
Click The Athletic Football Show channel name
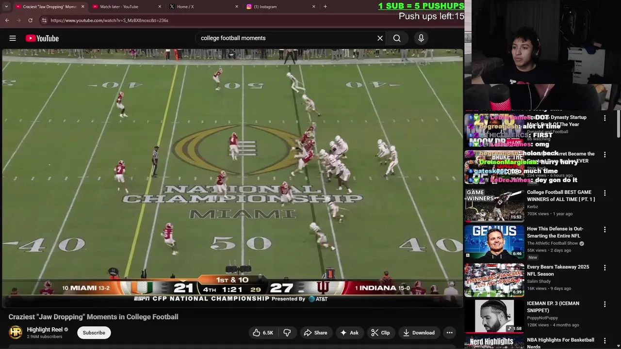pyautogui.click(x=553, y=243)
